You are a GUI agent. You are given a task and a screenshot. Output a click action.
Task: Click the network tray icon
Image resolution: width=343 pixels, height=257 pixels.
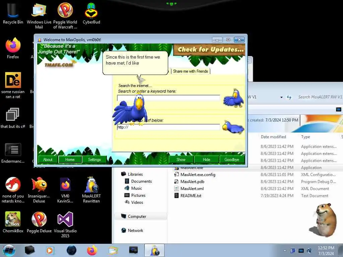tap(301, 251)
